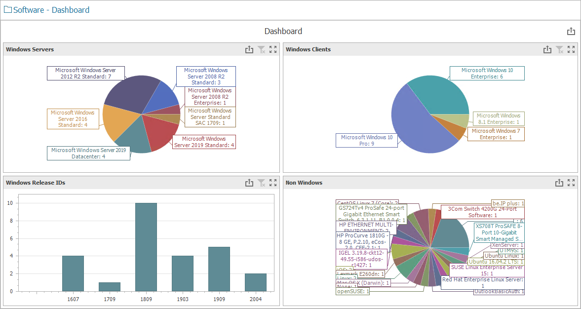The height and width of the screenshot is (309, 581).
Task: Click the 'be.IP plus: 1' label
Action: (507, 203)
